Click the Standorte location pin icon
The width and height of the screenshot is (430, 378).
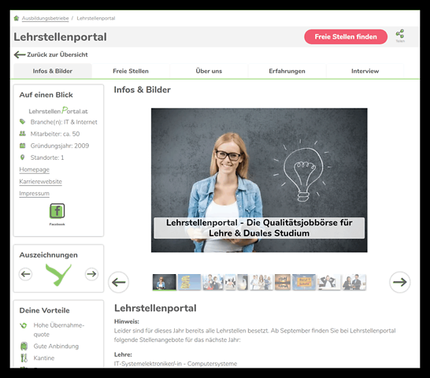coord(23,157)
